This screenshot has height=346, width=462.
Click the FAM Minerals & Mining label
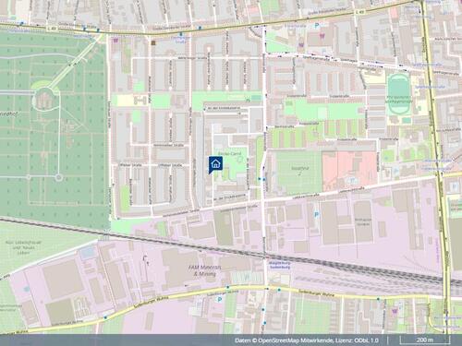205,270
